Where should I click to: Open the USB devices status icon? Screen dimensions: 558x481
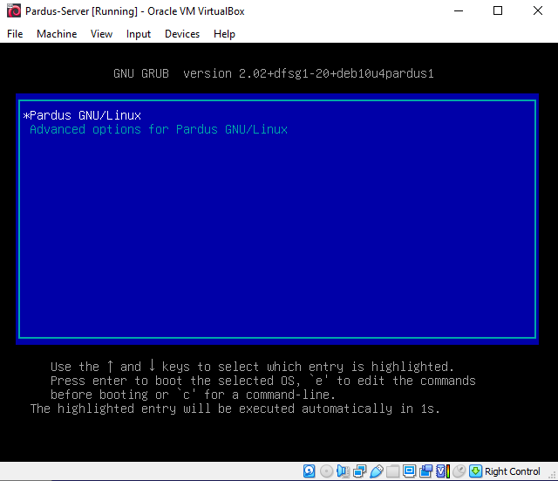376,471
